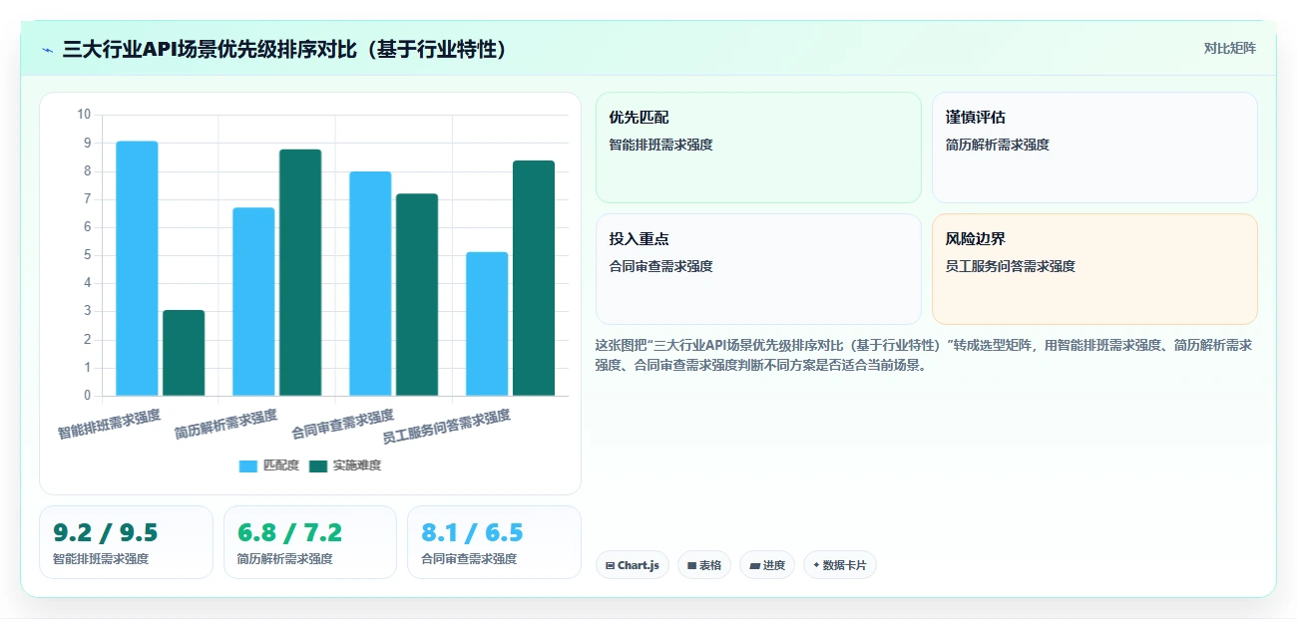1297x619 pixels.
Task: Click the 对比矩阵 label in the header
Action: 1229,48
